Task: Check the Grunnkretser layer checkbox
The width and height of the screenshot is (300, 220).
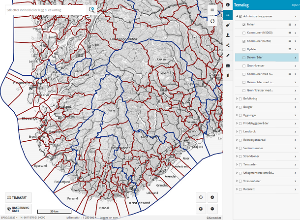Action: pos(244,65)
